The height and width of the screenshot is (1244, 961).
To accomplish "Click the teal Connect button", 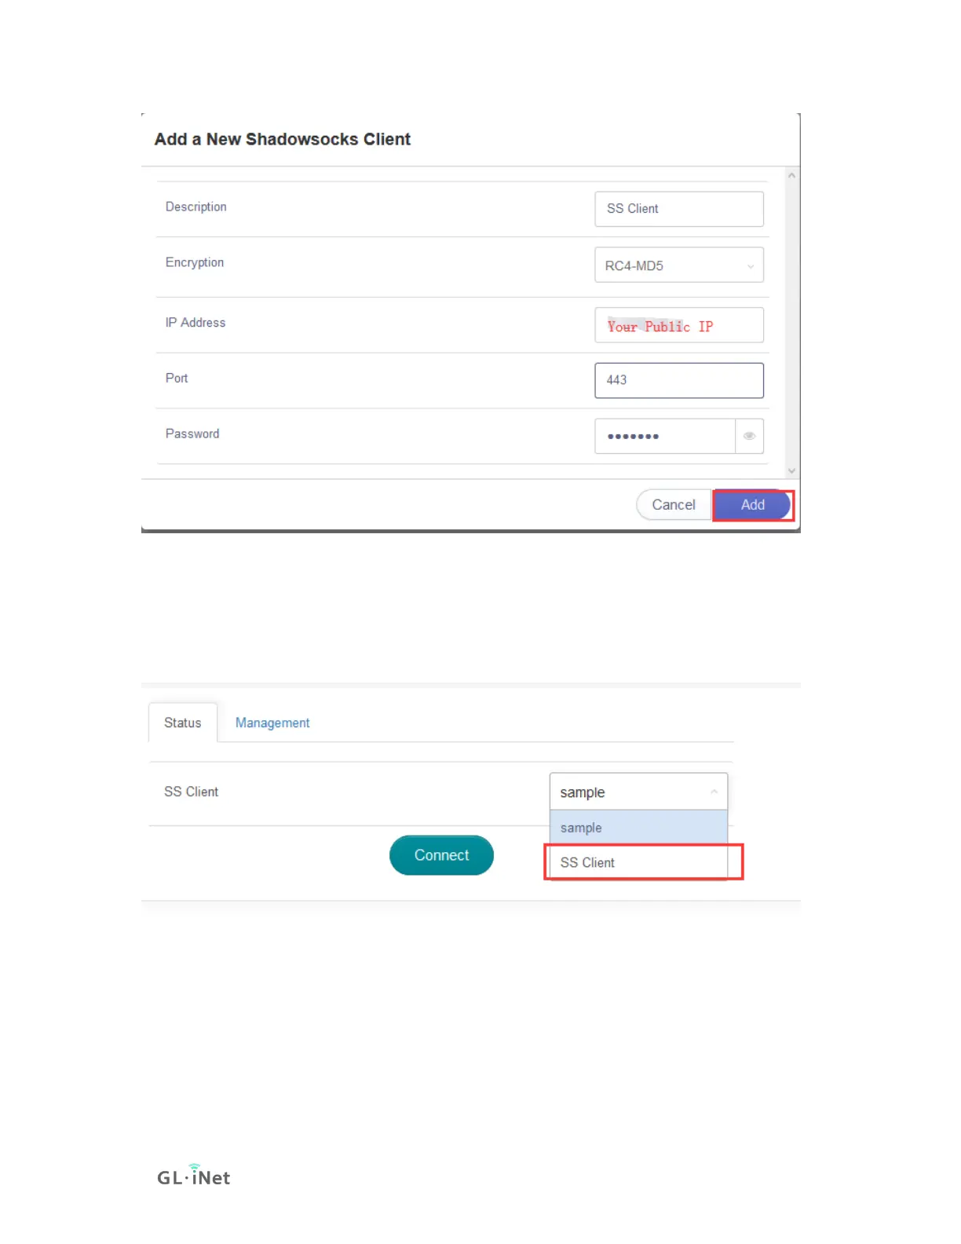I will (x=441, y=855).
